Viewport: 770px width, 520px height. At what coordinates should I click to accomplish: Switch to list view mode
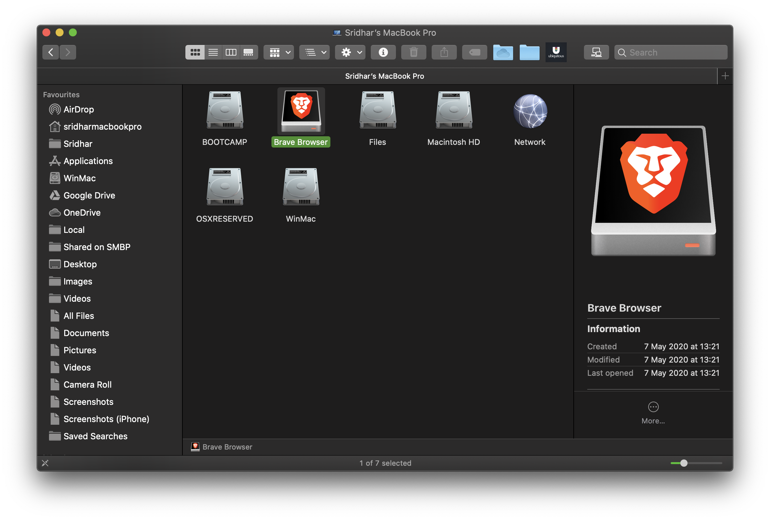pos(213,52)
